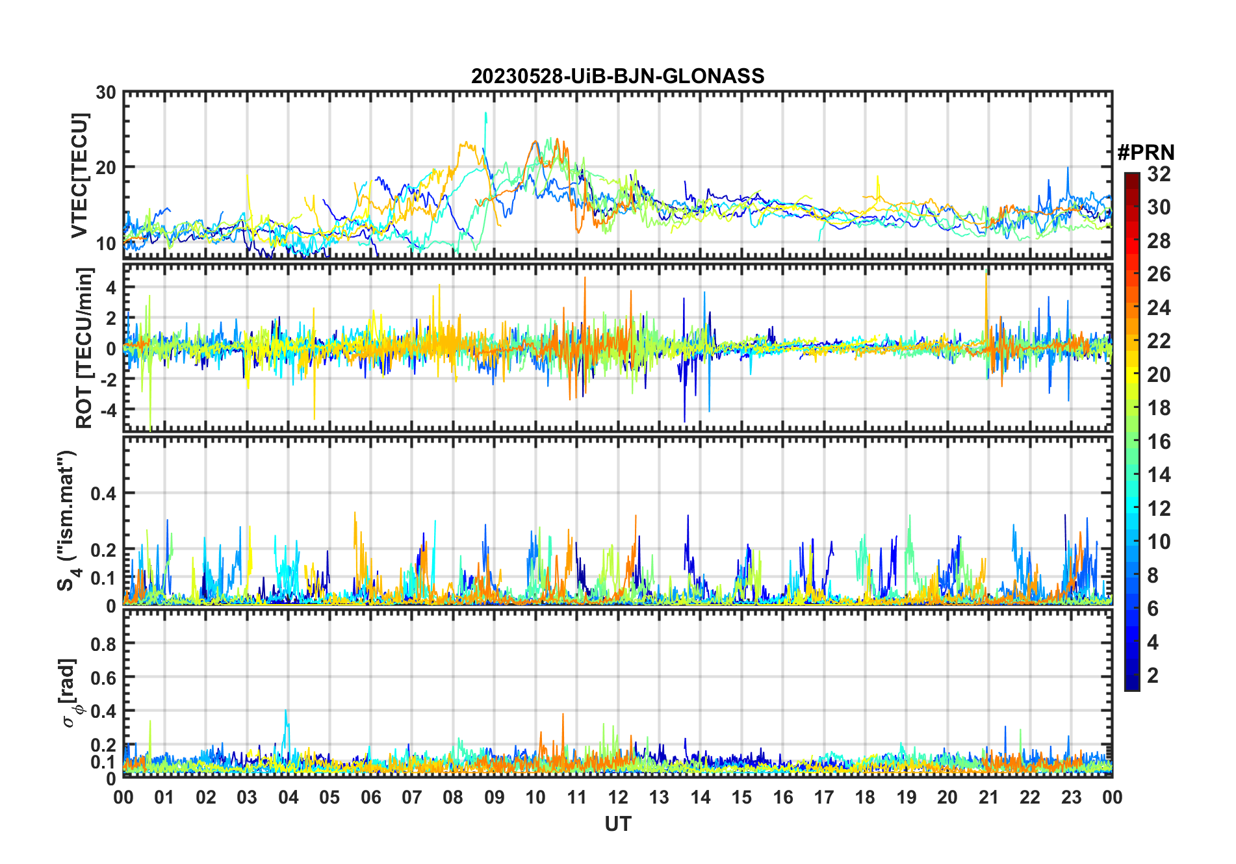1236x864 pixels.
Task: Select the S4 ("ism.mat") axis label
Action: click(x=68, y=521)
